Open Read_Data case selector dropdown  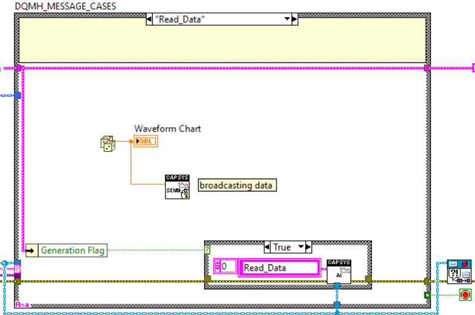tap(287, 19)
